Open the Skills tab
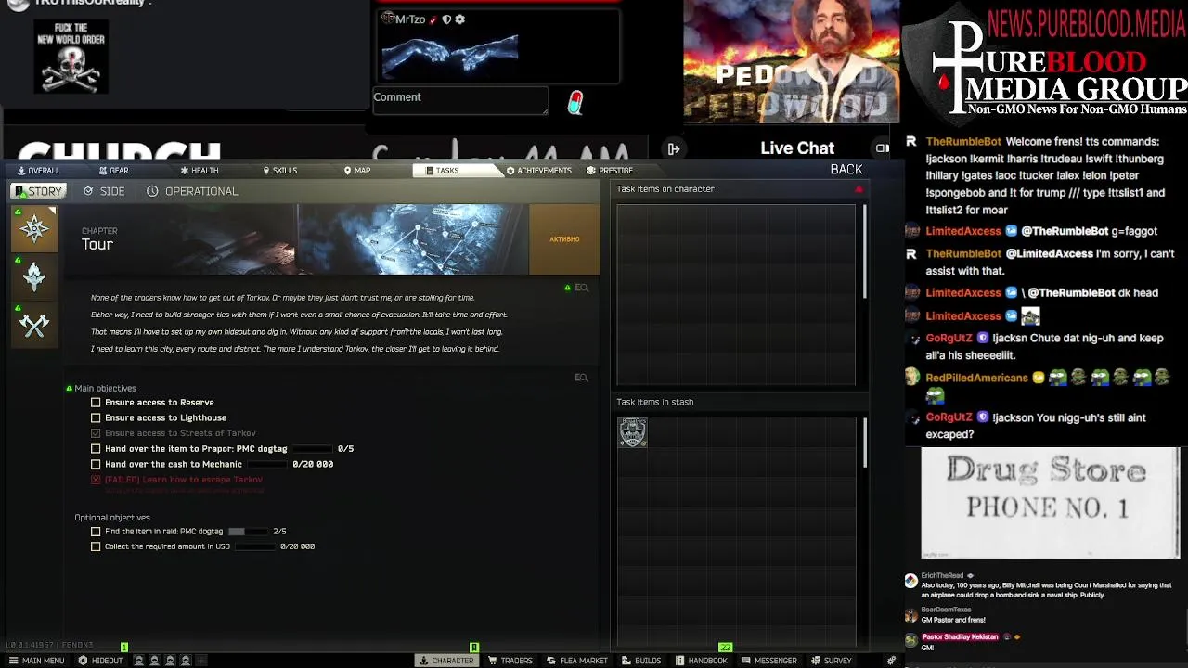The height and width of the screenshot is (668, 1188). click(280, 171)
